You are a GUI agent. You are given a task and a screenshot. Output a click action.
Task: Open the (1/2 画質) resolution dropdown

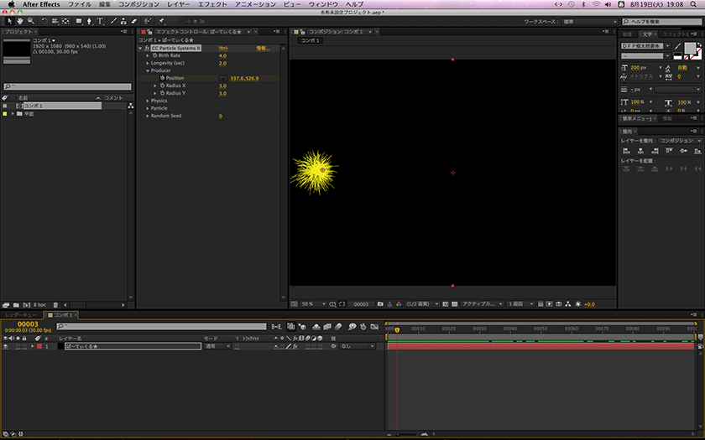point(422,304)
